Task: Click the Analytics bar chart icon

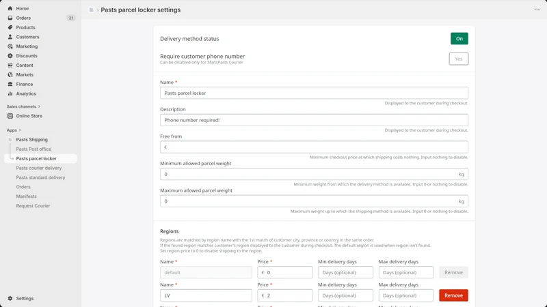Action: tap(10, 93)
